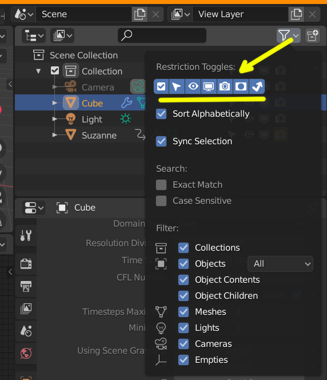Click the Camera data icon next to Camera

(138, 86)
